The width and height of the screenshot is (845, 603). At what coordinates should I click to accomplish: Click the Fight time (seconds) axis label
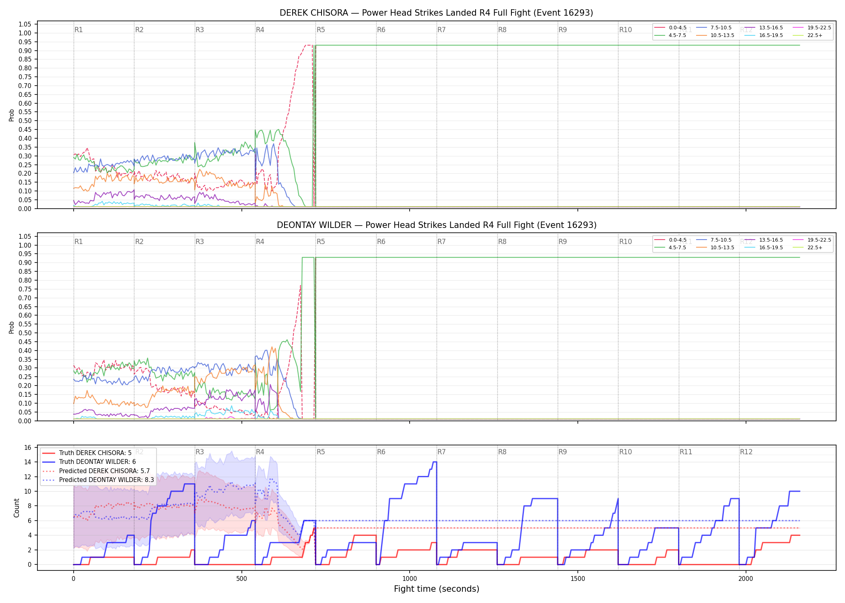click(x=437, y=589)
